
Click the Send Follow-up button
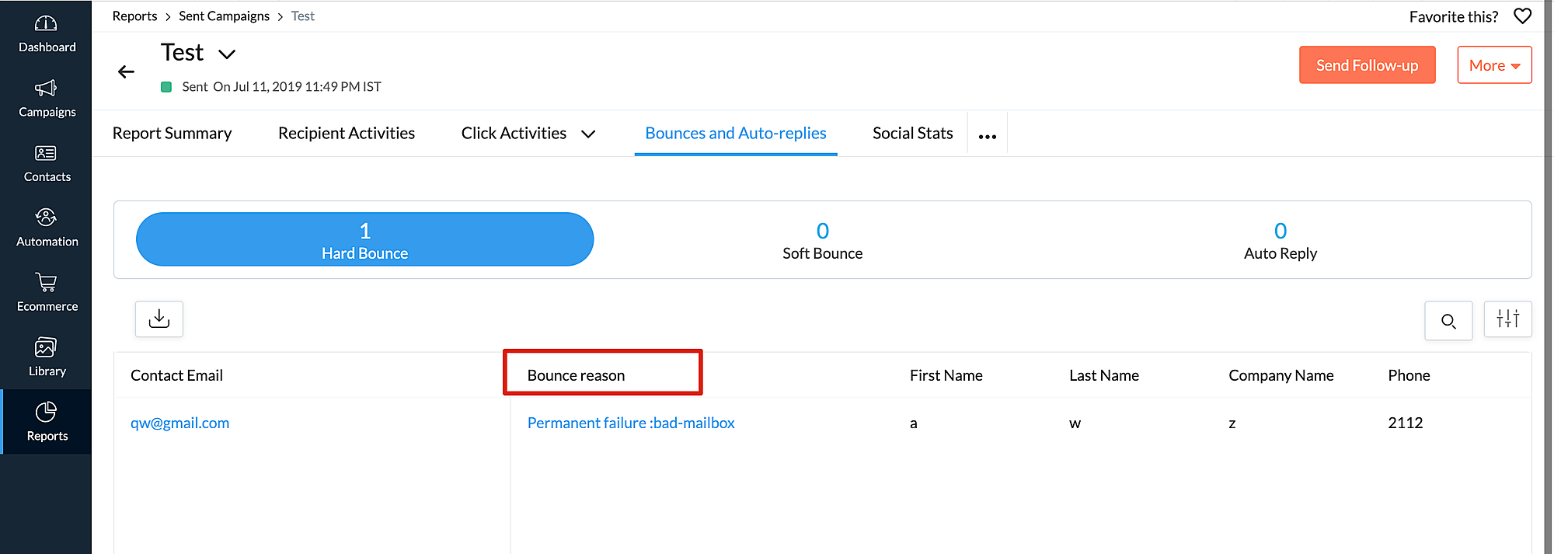point(1367,65)
